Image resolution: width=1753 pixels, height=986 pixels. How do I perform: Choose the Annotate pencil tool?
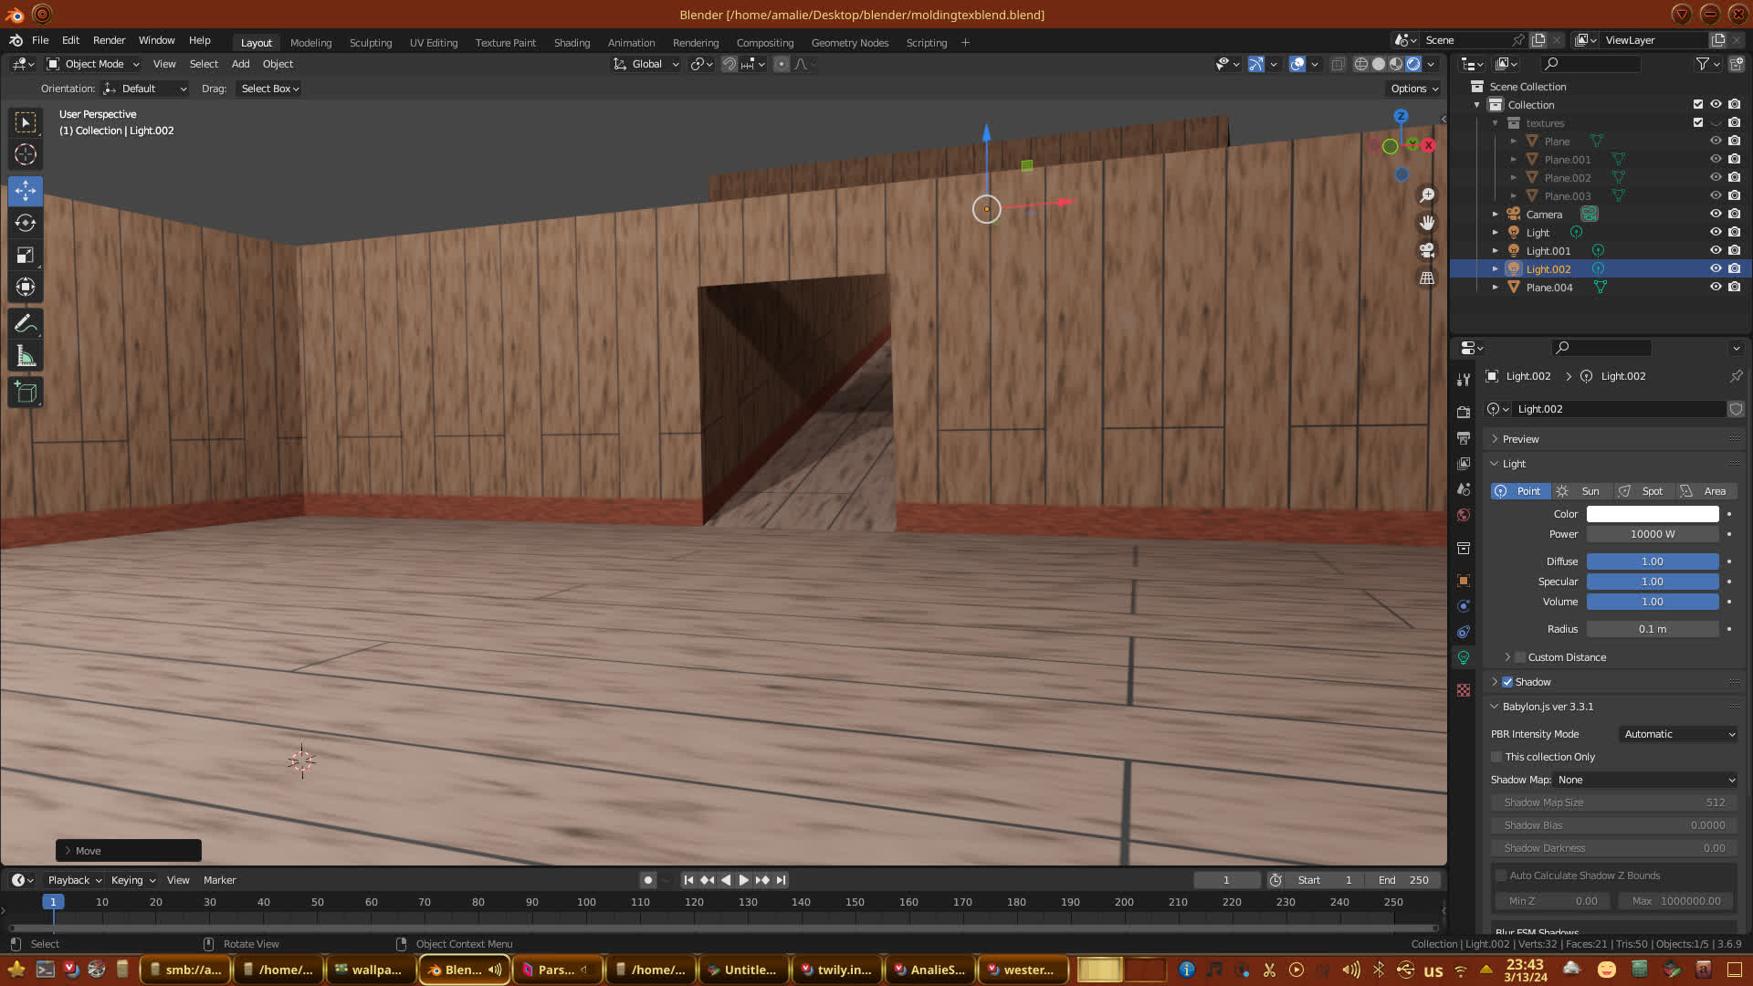[26, 324]
